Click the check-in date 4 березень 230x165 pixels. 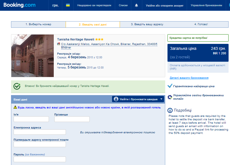click(x=77, y=57)
